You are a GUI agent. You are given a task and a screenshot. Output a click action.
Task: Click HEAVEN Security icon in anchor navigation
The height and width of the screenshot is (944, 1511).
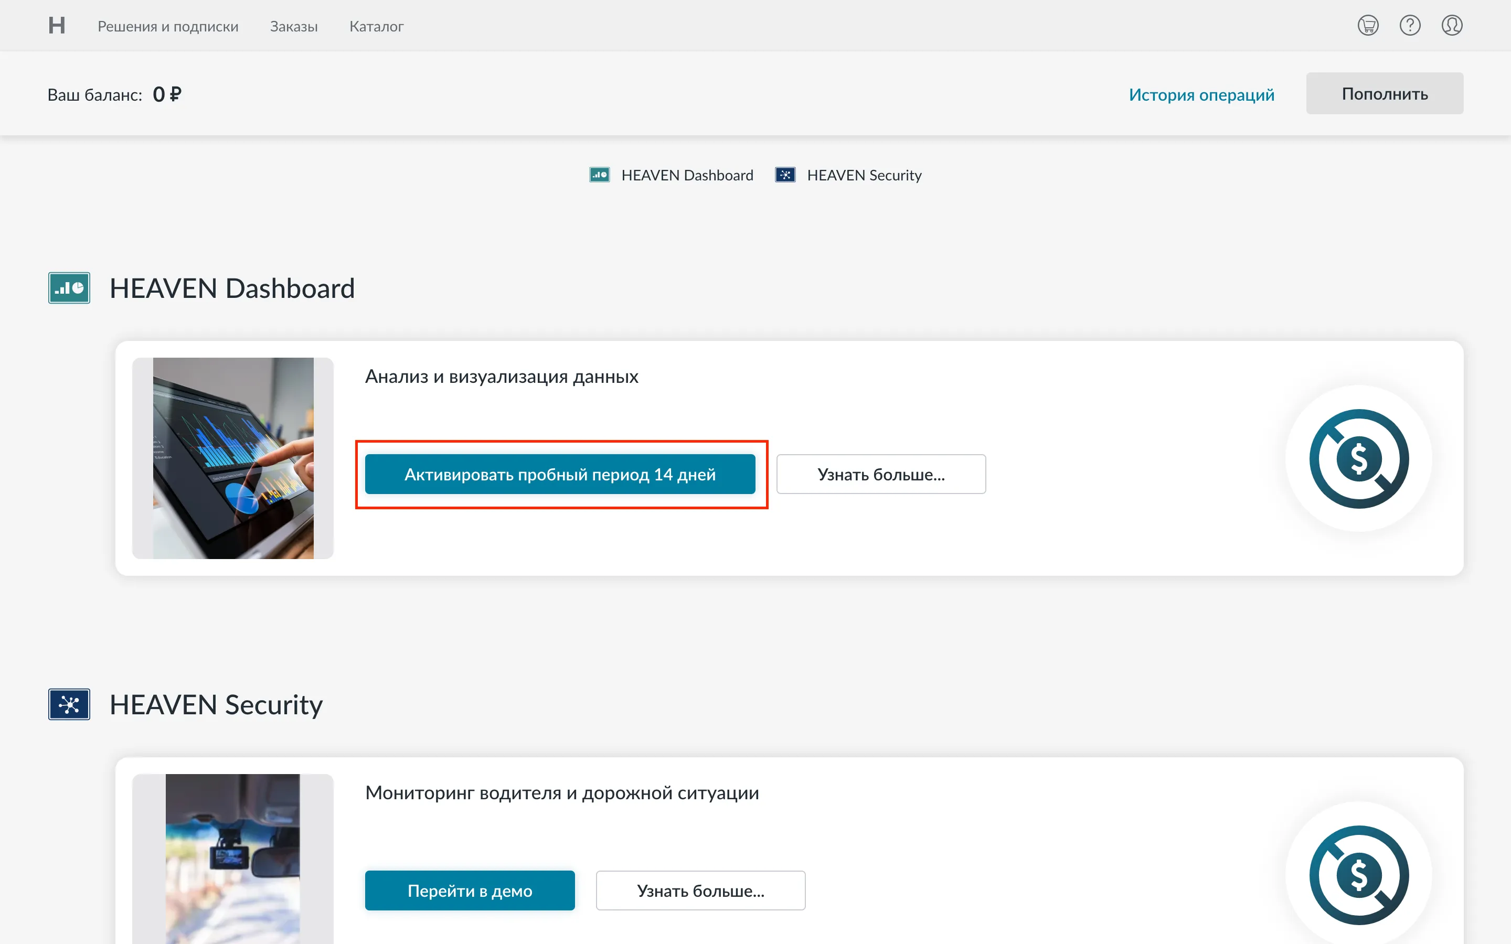[785, 175]
